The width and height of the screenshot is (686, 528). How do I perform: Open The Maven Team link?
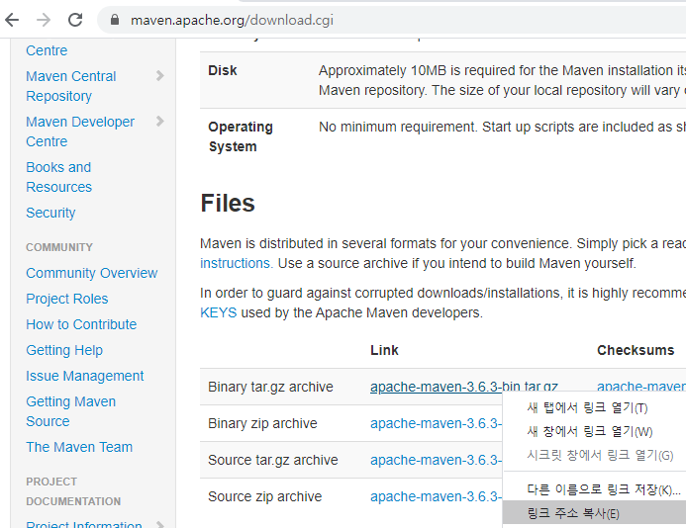pyautogui.click(x=79, y=447)
